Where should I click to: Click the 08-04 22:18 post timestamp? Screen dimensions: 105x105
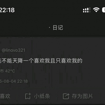tap(16, 81)
